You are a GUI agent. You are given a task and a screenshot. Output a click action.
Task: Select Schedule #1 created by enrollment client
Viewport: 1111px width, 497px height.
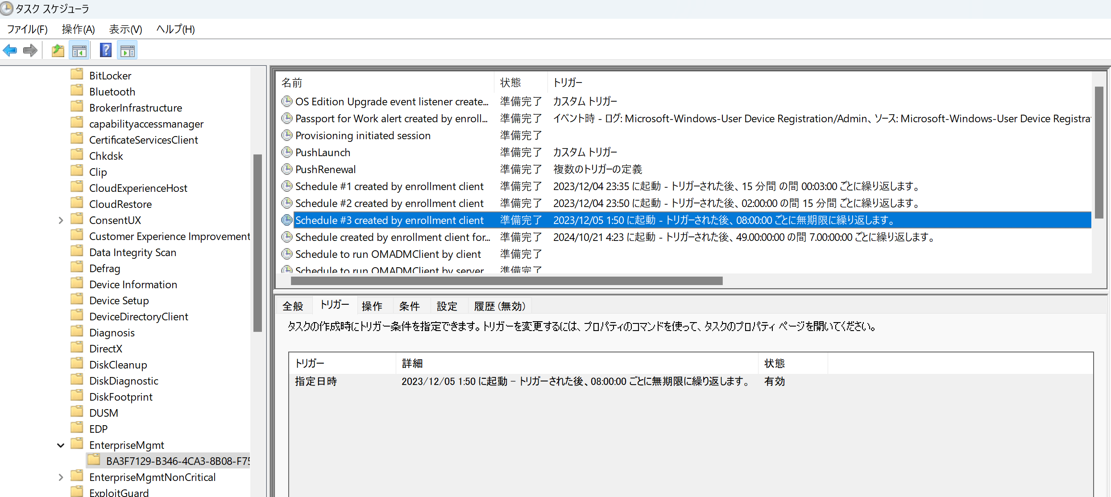pos(389,186)
